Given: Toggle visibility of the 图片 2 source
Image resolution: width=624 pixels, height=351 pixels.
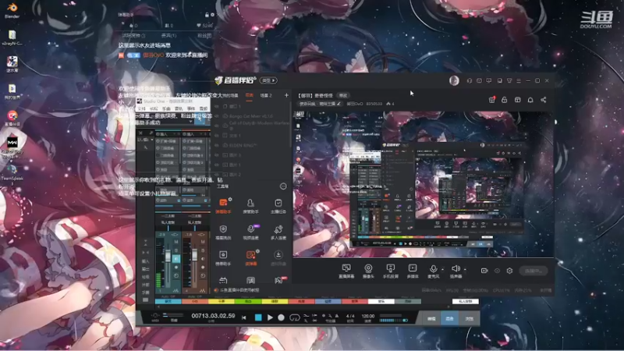Looking at the screenshot, I should 217,174.
